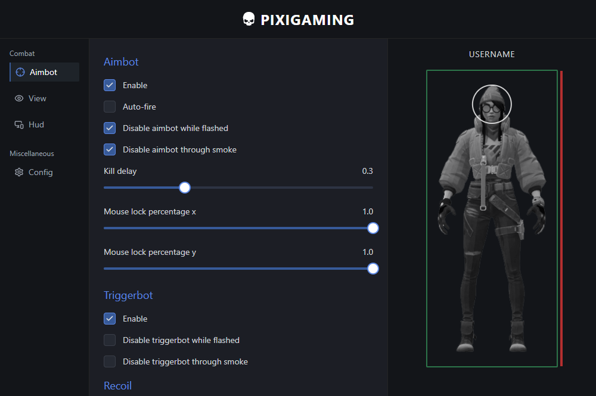Click the Kill delay label

120,172
